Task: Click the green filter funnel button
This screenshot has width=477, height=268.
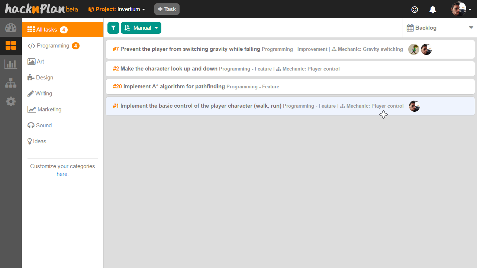Action: (x=113, y=28)
